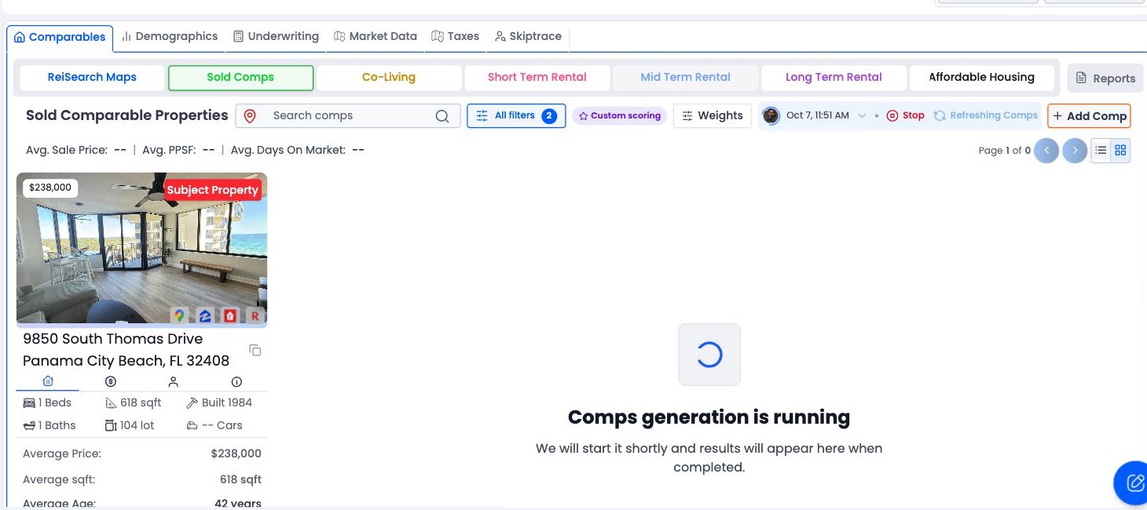Switch to the Demographics tab
1147x510 pixels.
[x=170, y=36]
